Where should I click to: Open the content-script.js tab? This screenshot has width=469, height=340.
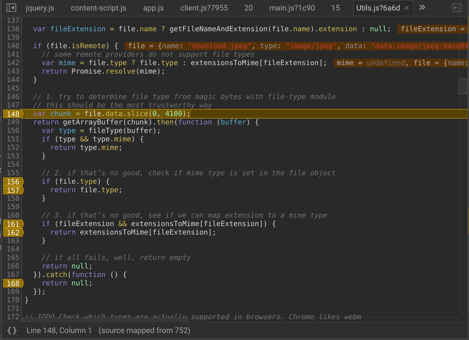coord(98,8)
